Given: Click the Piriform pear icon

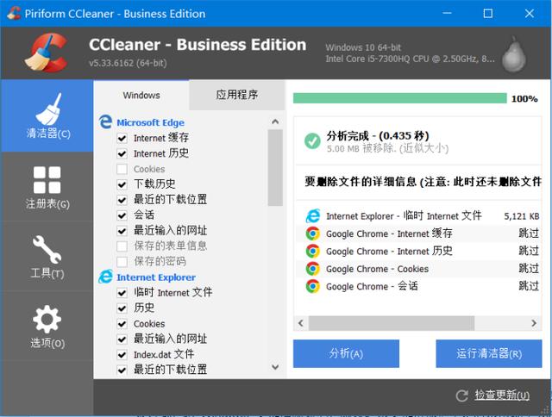Looking at the screenshot, I should pyautogui.click(x=514, y=54).
